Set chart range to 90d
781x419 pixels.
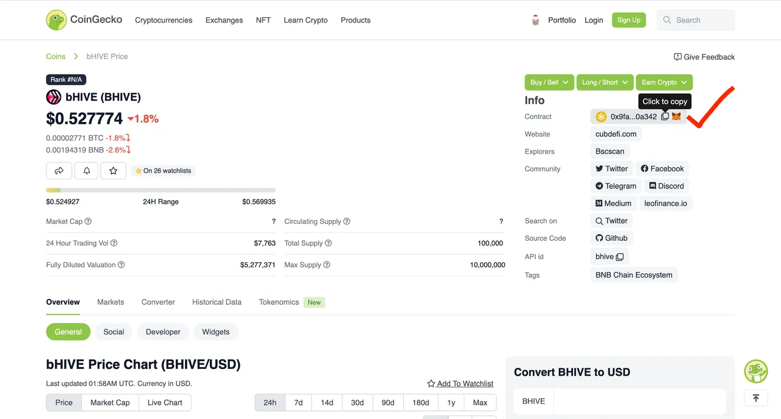tap(387, 403)
